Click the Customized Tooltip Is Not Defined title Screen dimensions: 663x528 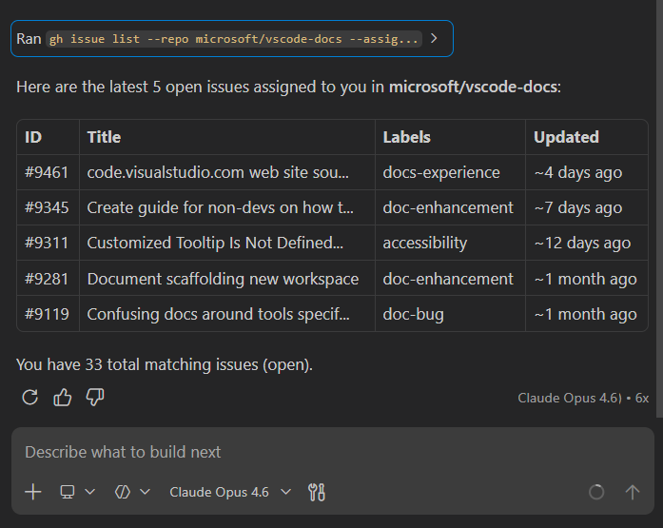215,244
